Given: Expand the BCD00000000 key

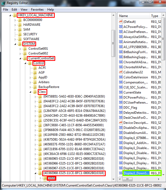Looking at the screenshot, I should coord(15,20).
